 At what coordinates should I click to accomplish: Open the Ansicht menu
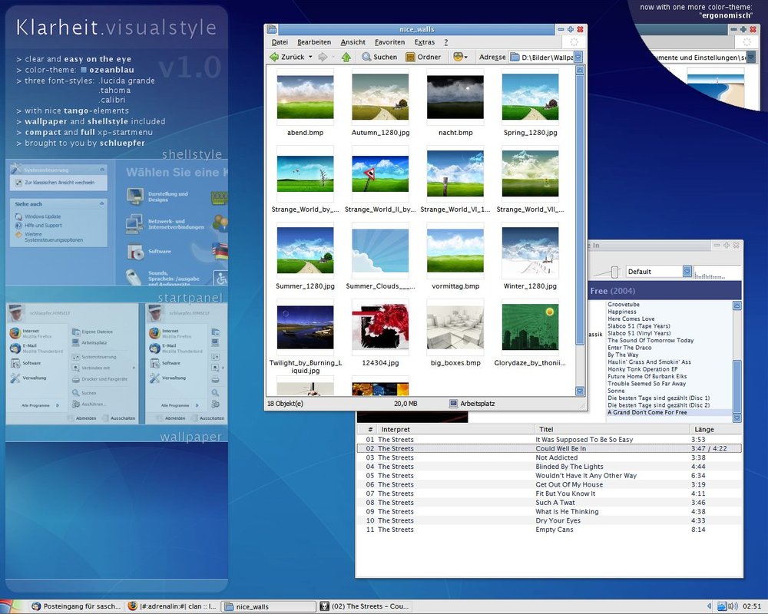[353, 42]
